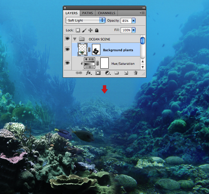
Task: Toggle lock position move icon
Action: pyautogui.click(x=90, y=30)
